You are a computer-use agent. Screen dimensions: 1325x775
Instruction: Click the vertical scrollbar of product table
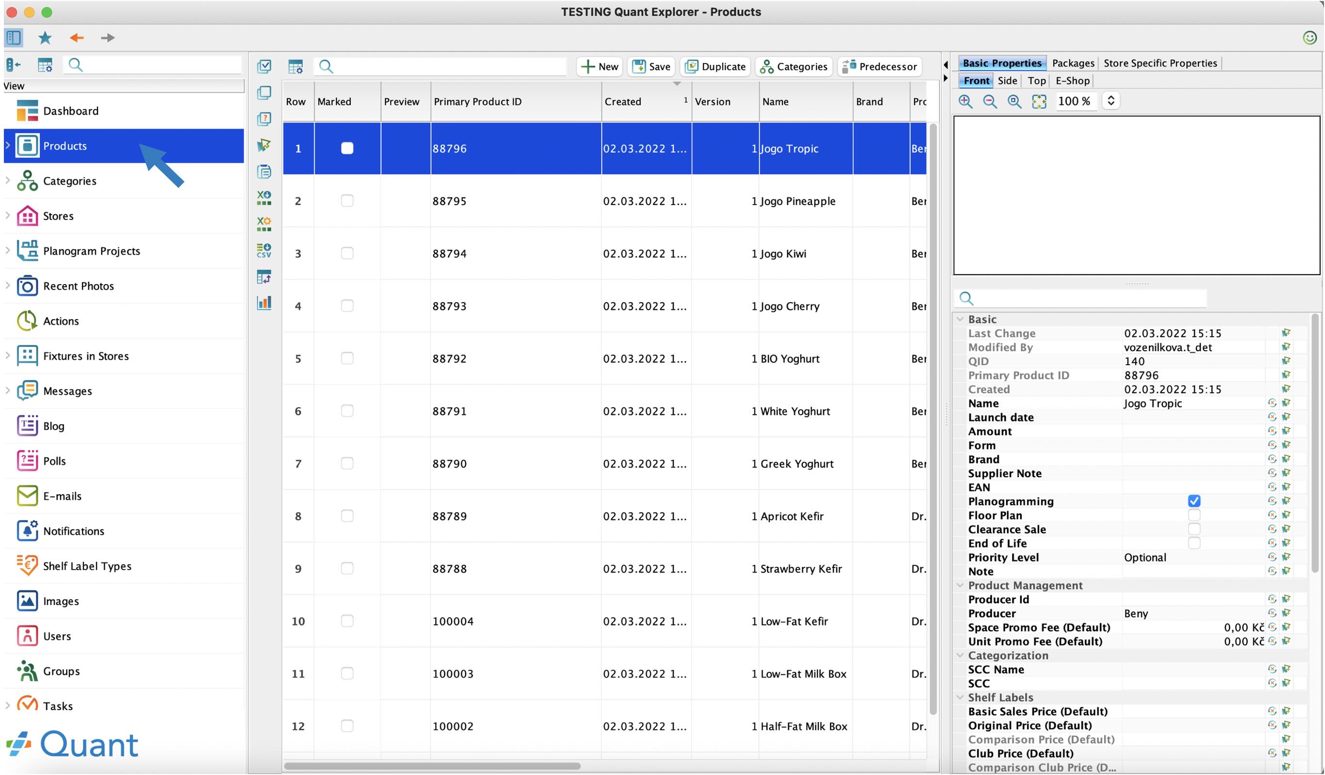[x=933, y=419]
